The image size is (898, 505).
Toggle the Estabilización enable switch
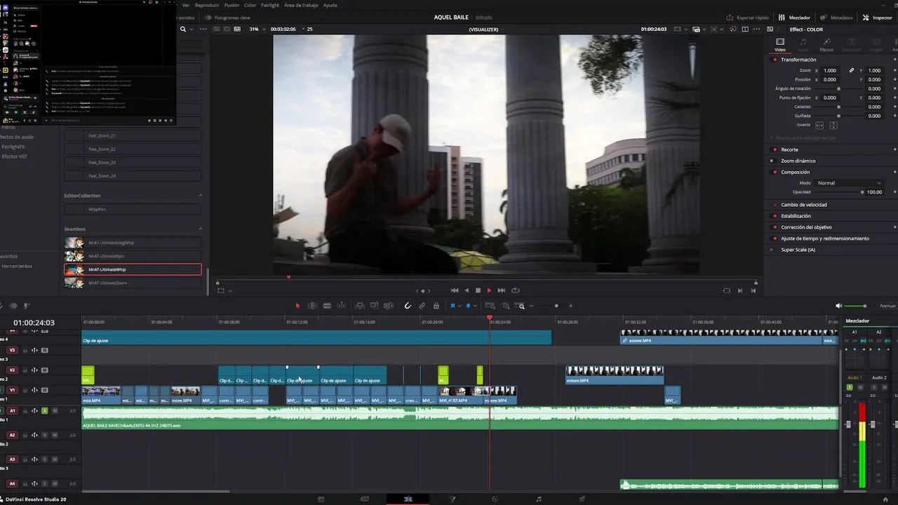[775, 216]
